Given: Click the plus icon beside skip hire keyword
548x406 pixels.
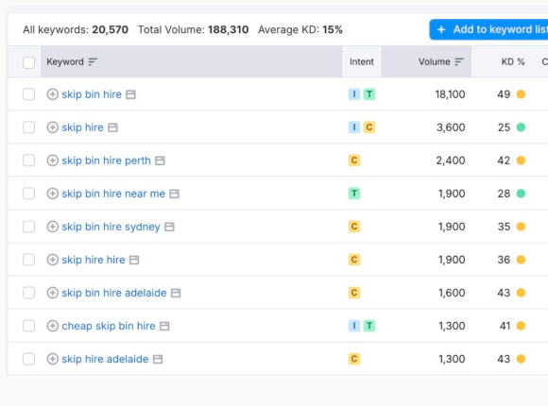Looking at the screenshot, I should pyautogui.click(x=52, y=127).
